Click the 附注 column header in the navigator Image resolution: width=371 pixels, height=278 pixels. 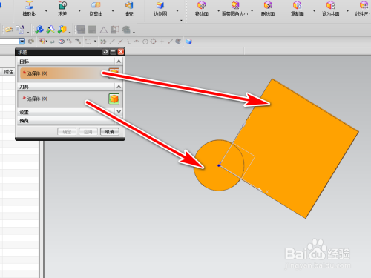click(8, 72)
